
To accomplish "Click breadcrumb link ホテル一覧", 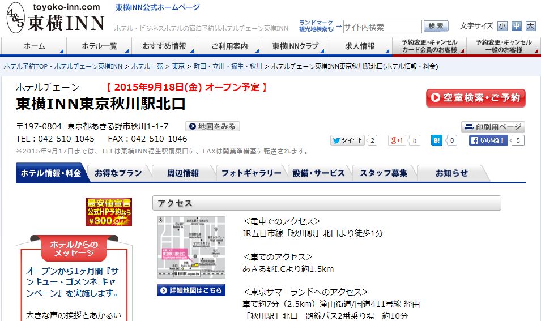I will coord(147,66).
